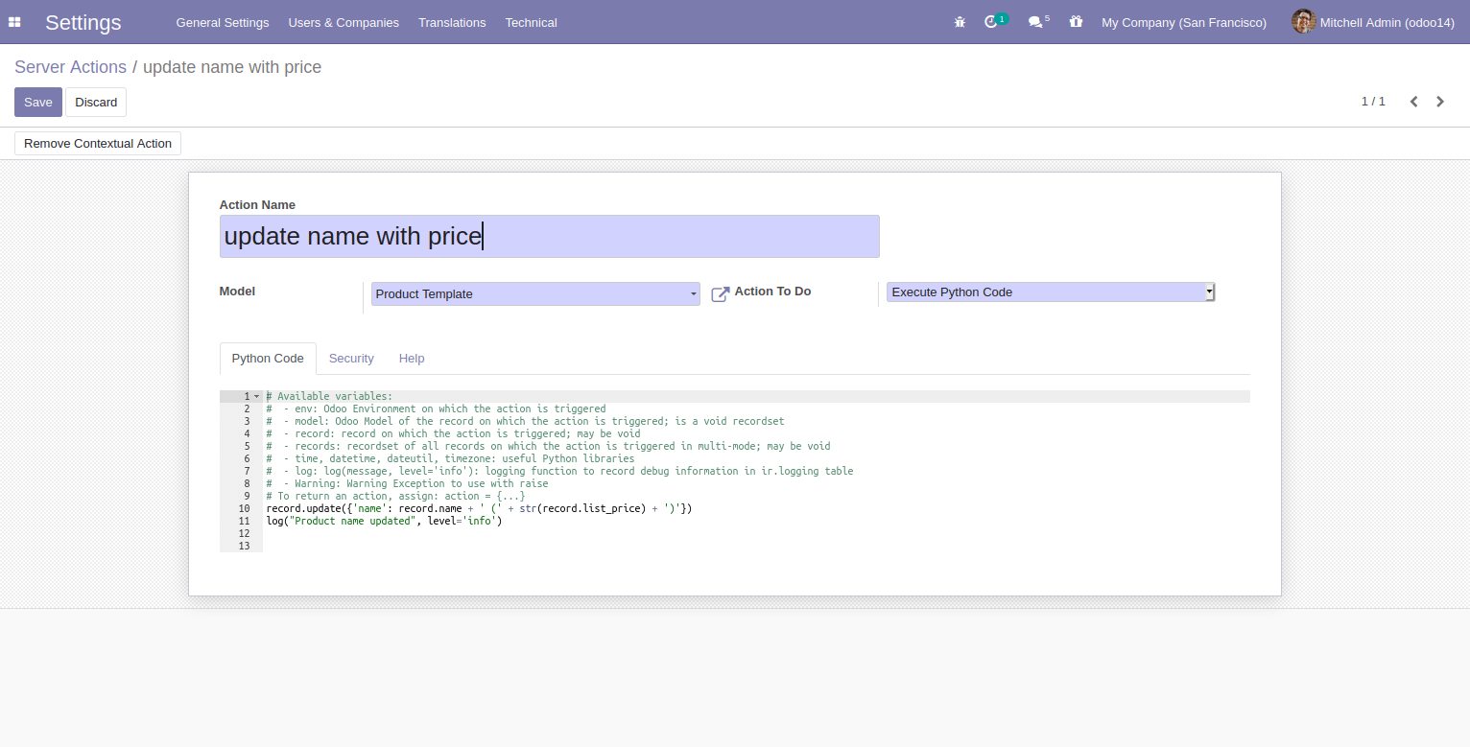This screenshot has height=747, width=1470.
Task: Switch to Security tab
Action: pos(351,359)
